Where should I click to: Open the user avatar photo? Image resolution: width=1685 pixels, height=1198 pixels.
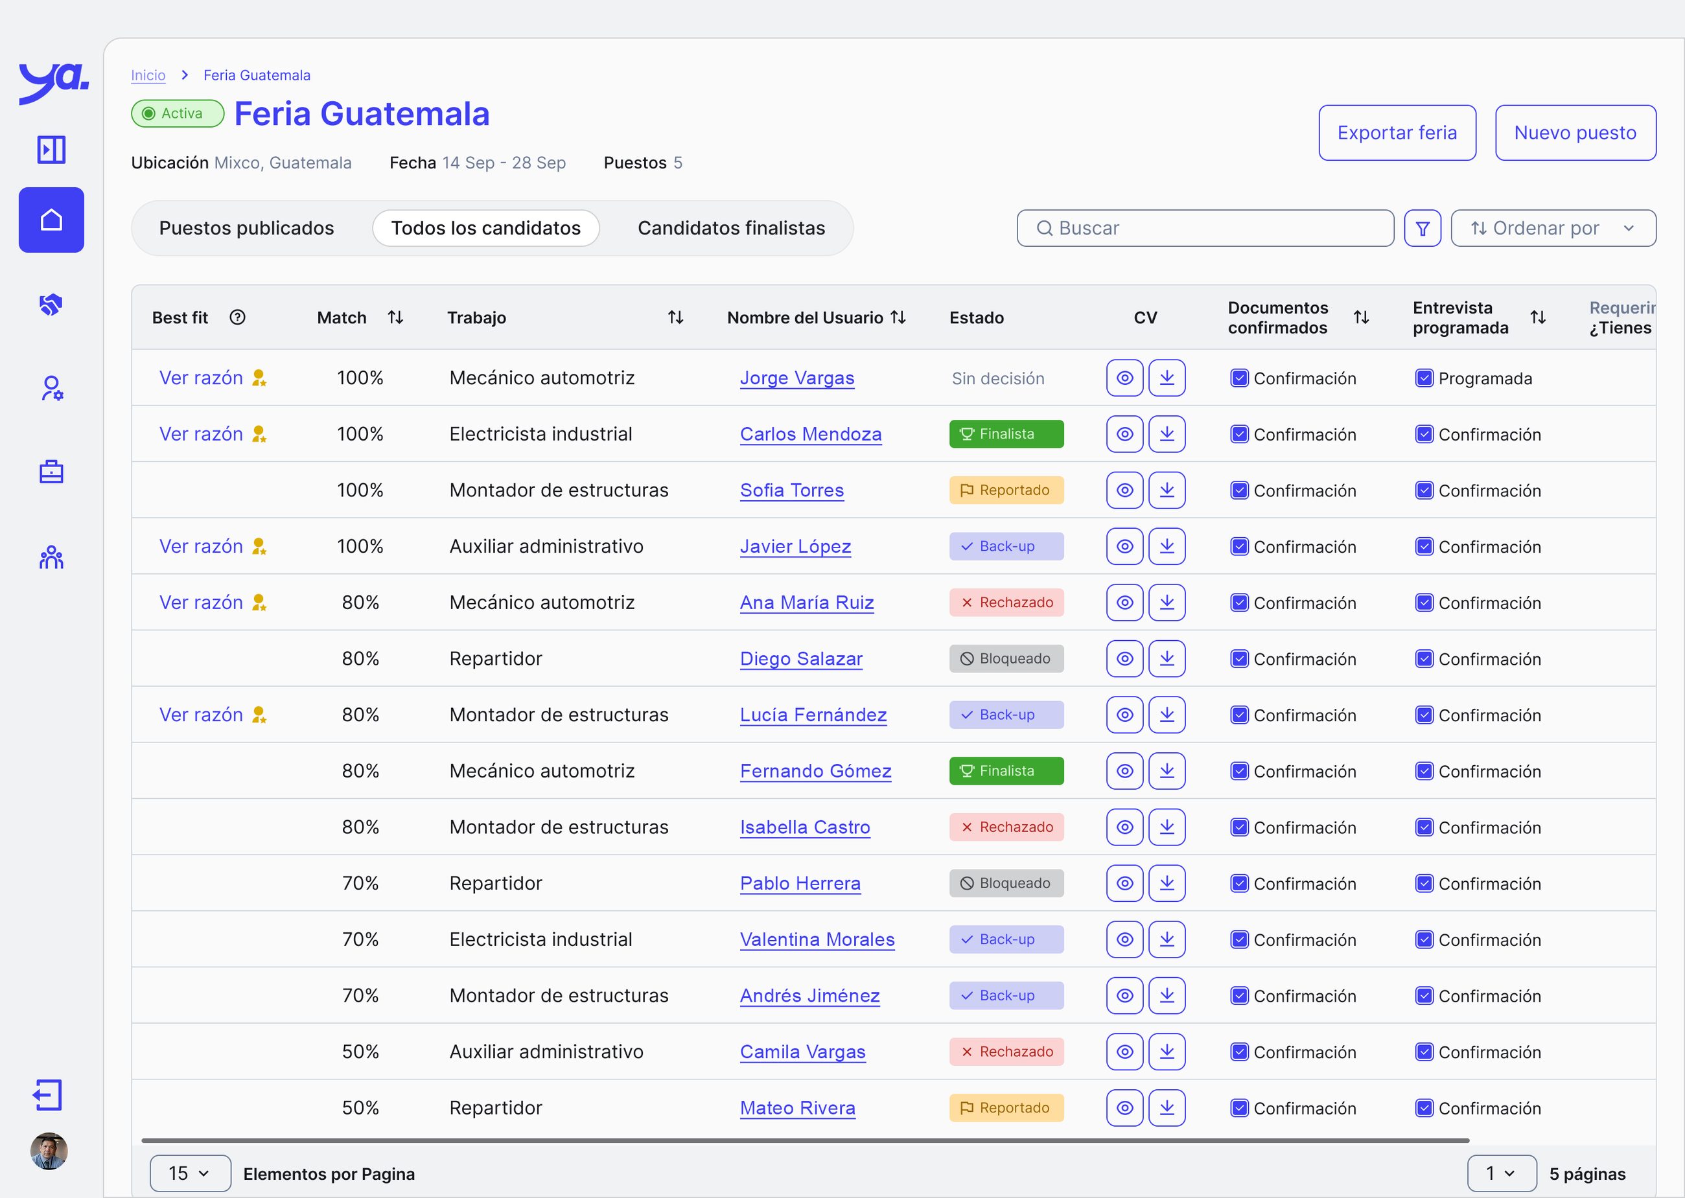click(49, 1151)
